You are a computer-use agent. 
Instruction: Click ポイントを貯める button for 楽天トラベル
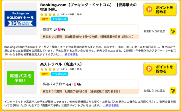pyautogui.click(x=160, y=69)
